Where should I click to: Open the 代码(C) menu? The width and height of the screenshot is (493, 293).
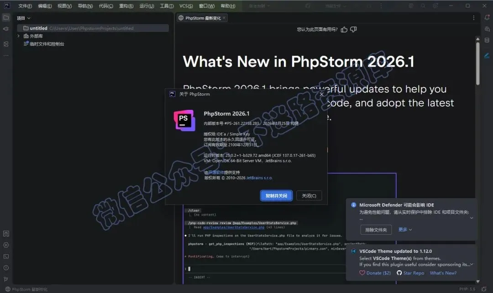pos(105,6)
